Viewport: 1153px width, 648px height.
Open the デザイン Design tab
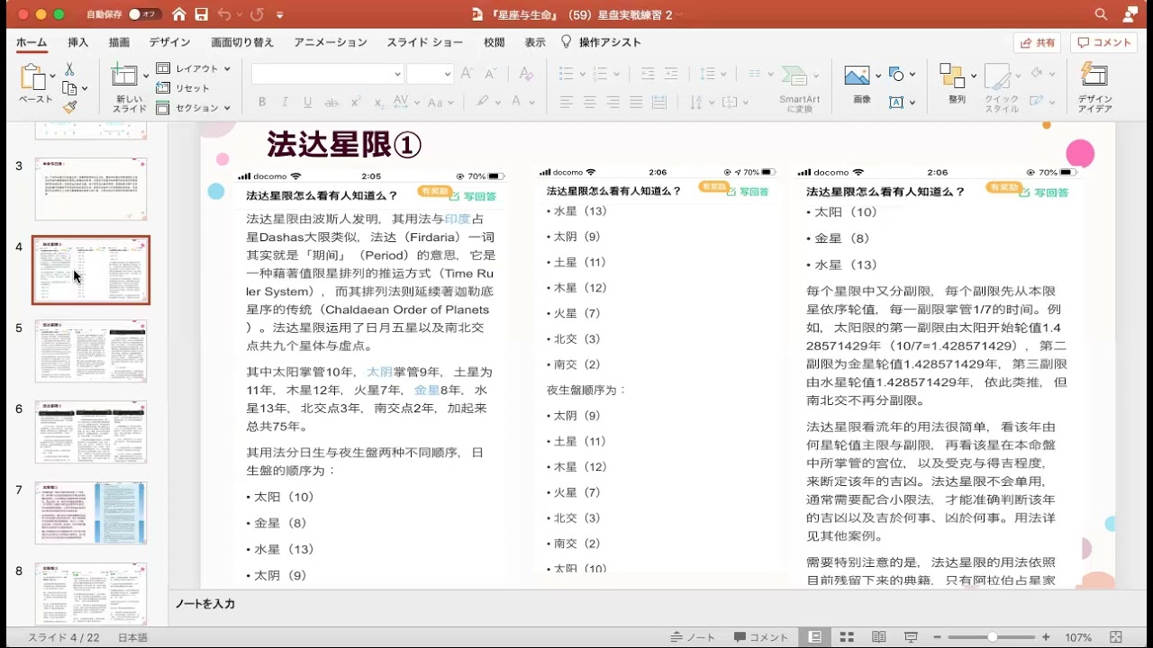[169, 42]
